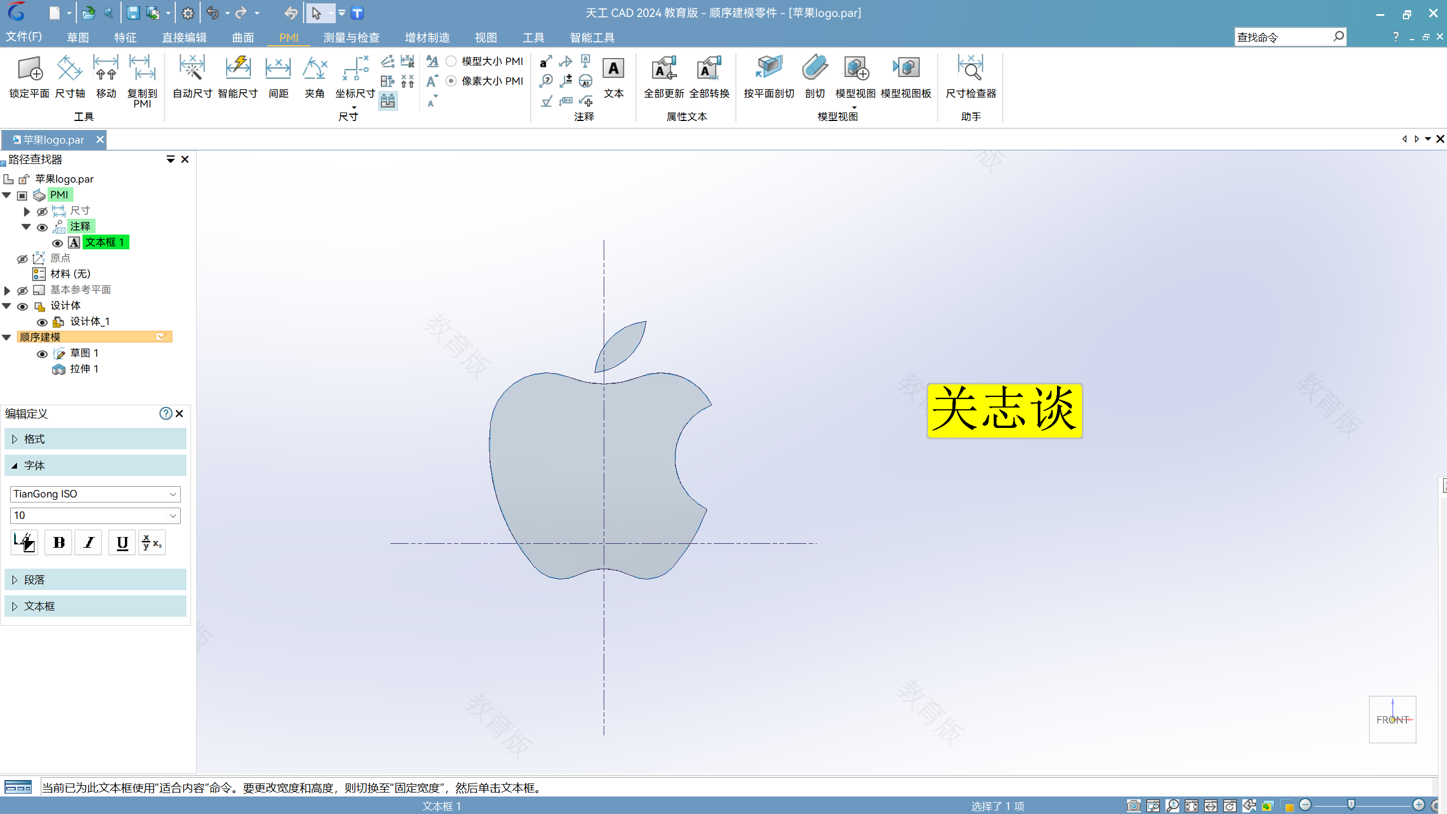The width and height of the screenshot is (1447, 814).
Task: Toggle visibility eye of 草图 1
Action: click(x=42, y=354)
